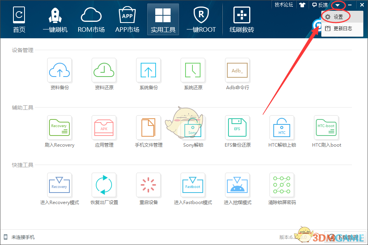Screen dimensions: 368x245
Task: Switch to the 首页 home tab
Action: [19, 19]
